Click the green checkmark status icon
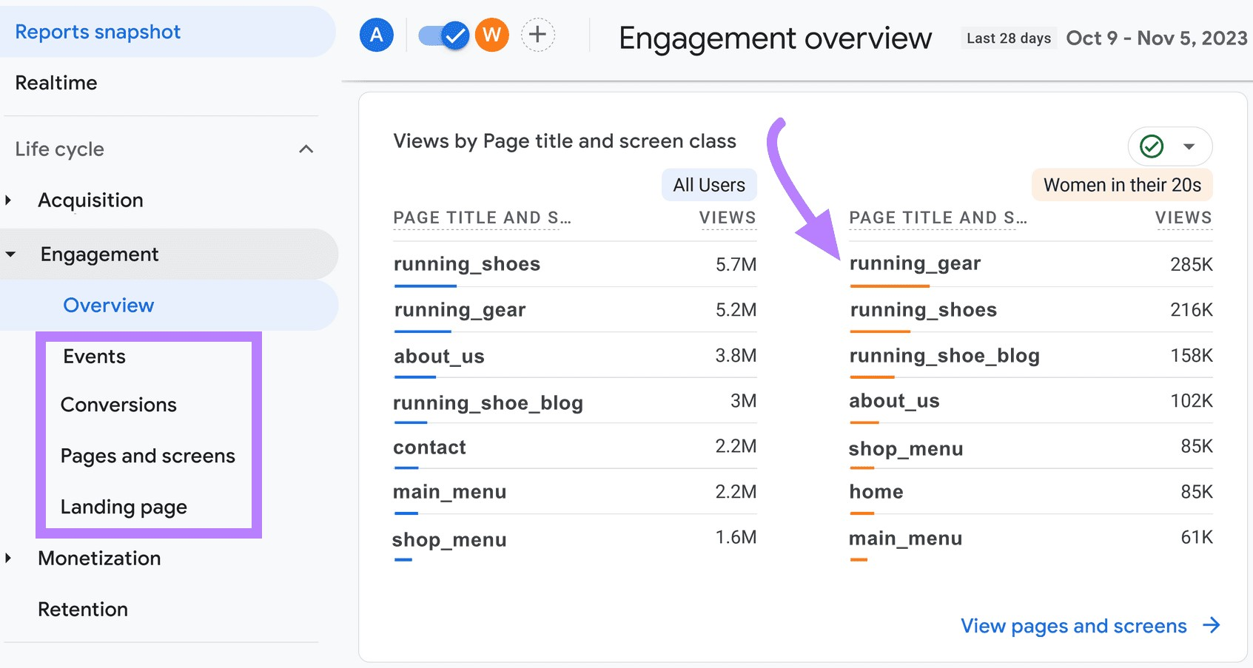The width and height of the screenshot is (1253, 668). pyautogui.click(x=1152, y=146)
